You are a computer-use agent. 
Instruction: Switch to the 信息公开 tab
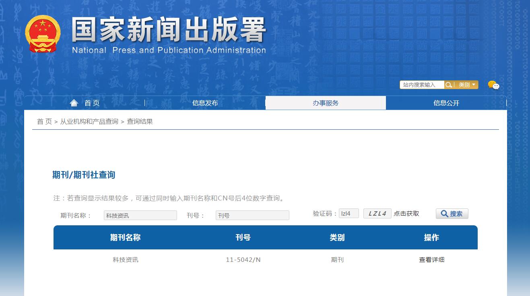(x=446, y=102)
